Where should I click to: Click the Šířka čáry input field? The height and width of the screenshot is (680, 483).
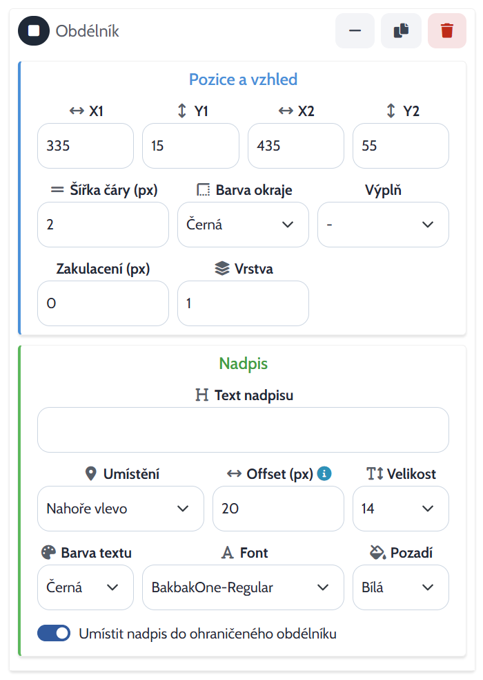pos(103,225)
